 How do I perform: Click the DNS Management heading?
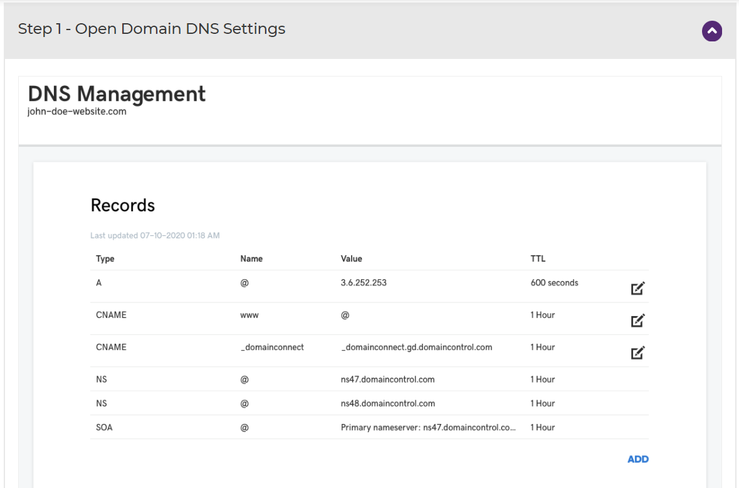117,93
